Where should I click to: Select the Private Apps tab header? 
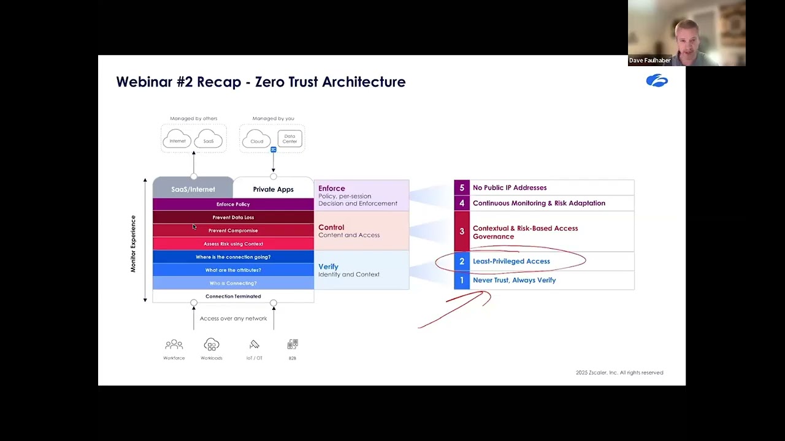tap(274, 189)
